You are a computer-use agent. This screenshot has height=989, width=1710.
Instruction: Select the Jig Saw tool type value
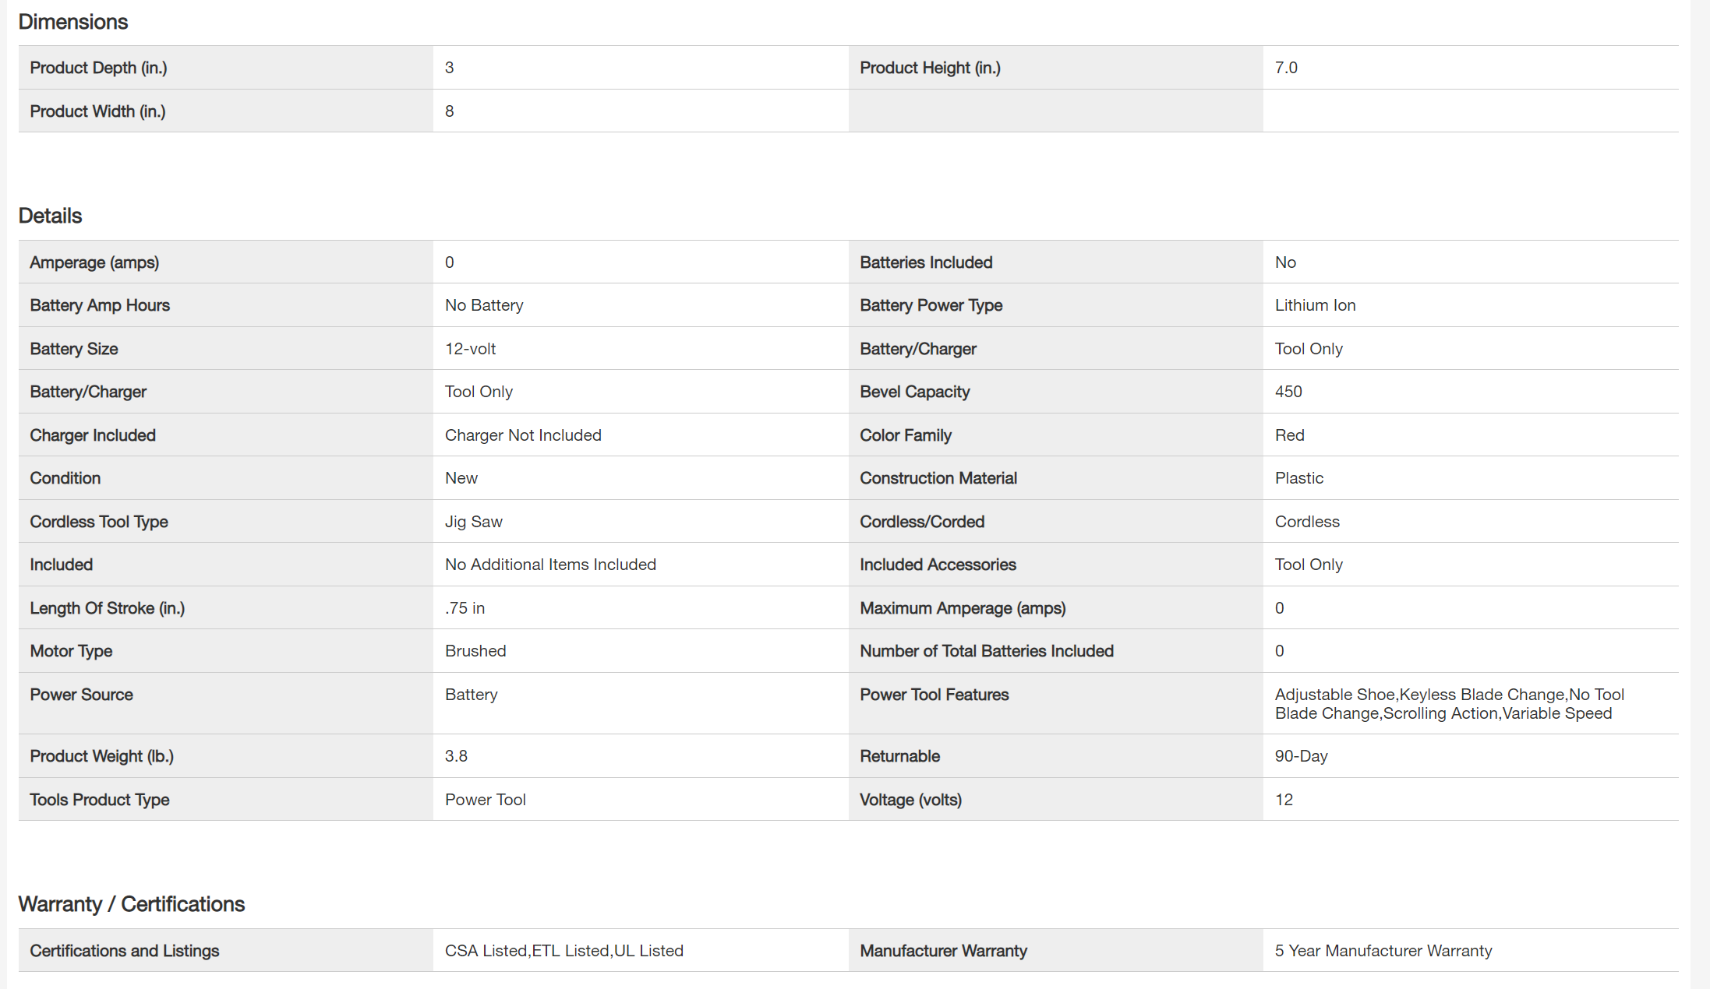point(473,522)
